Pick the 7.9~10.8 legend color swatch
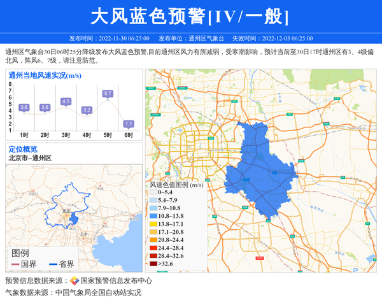 (x=153, y=208)
